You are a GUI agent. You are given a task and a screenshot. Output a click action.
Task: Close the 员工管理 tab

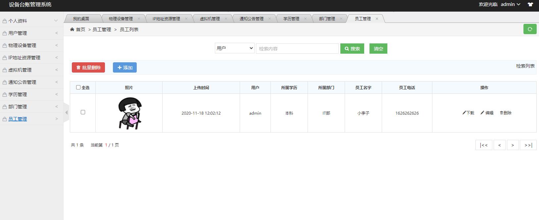(377, 19)
